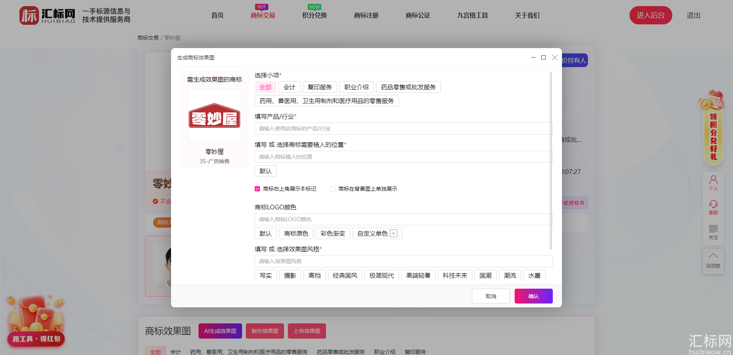Select 药用、兽医用、卫生用制剂 retail option

[x=327, y=101]
